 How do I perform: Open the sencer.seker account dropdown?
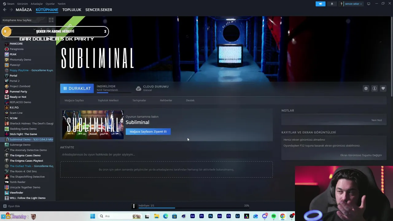pyautogui.click(x=353, y=4)
